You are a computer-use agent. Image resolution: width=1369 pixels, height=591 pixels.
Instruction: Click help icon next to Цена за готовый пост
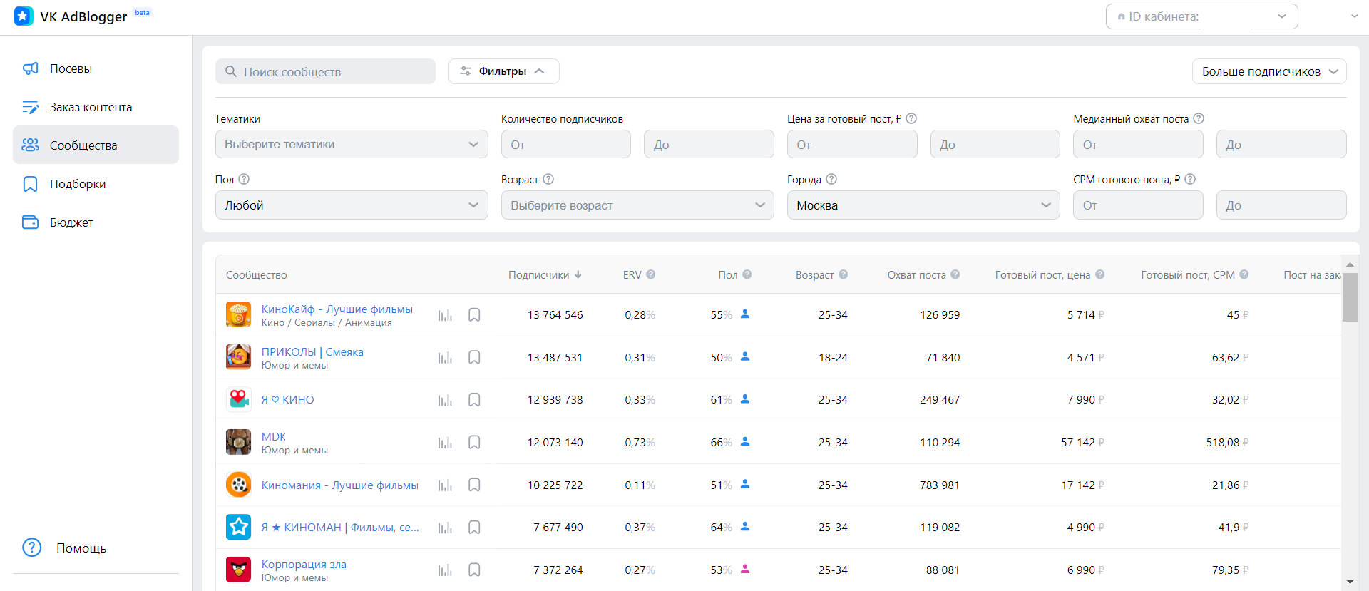[x=911, y=118]
